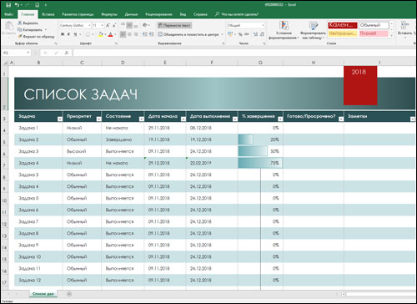Viewport: 417px width, 304px height.
Task: Click the Align Right icon
Action: point(136,34)
